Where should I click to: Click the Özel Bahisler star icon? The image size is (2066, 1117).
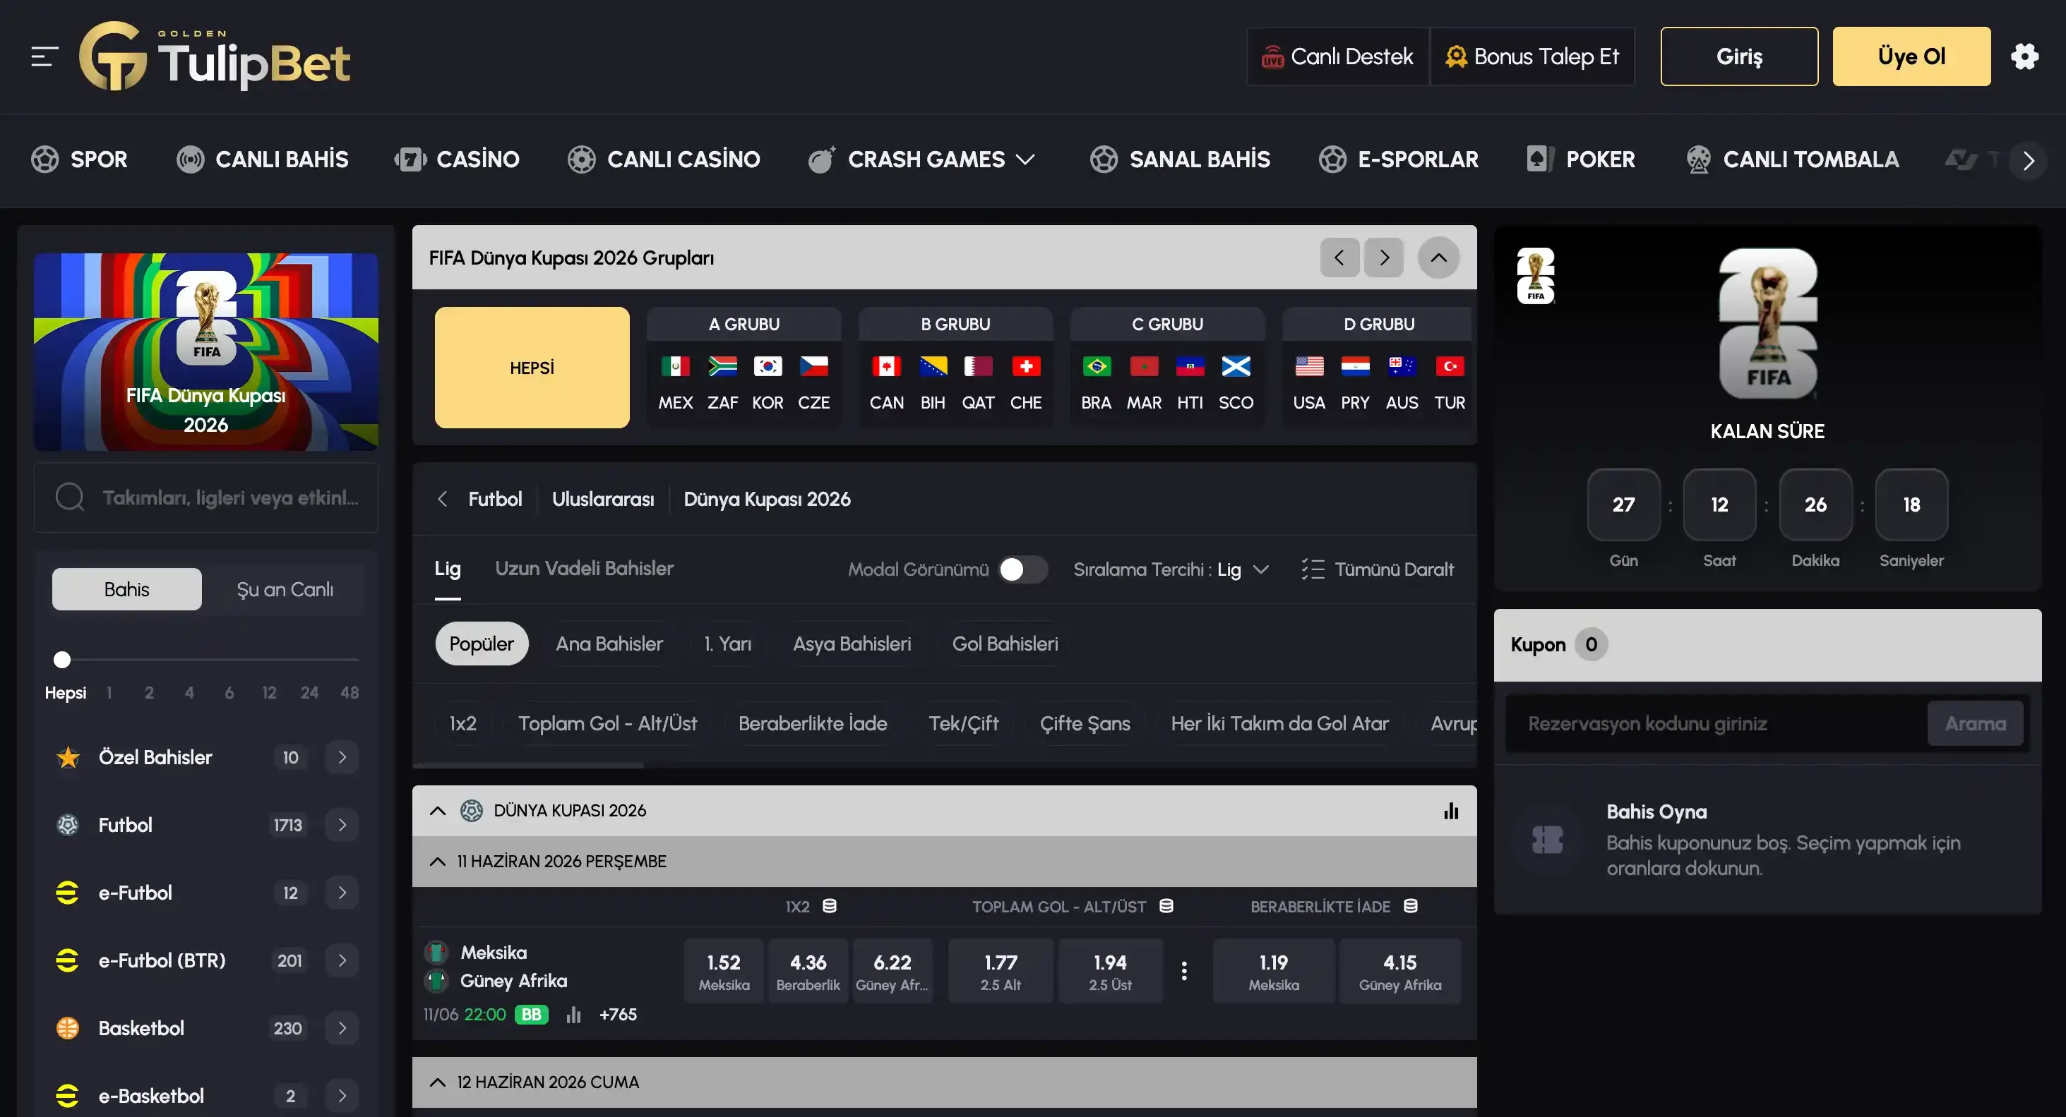(68, 757)
